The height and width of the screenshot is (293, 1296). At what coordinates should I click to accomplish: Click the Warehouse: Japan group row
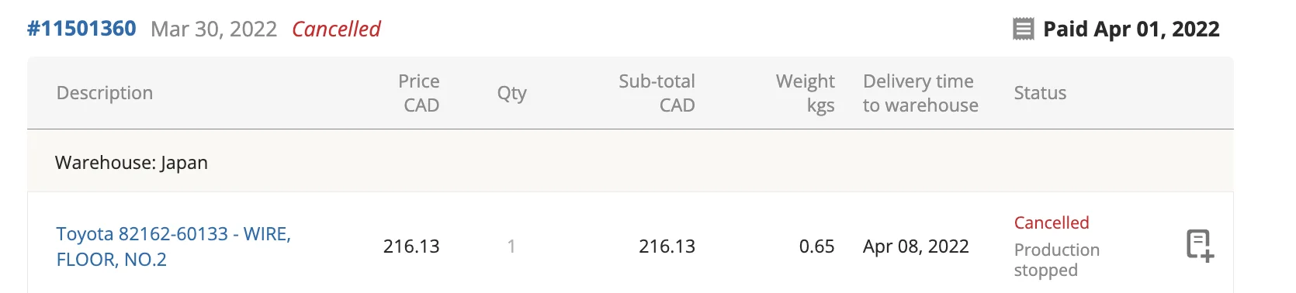coord(630,161)
